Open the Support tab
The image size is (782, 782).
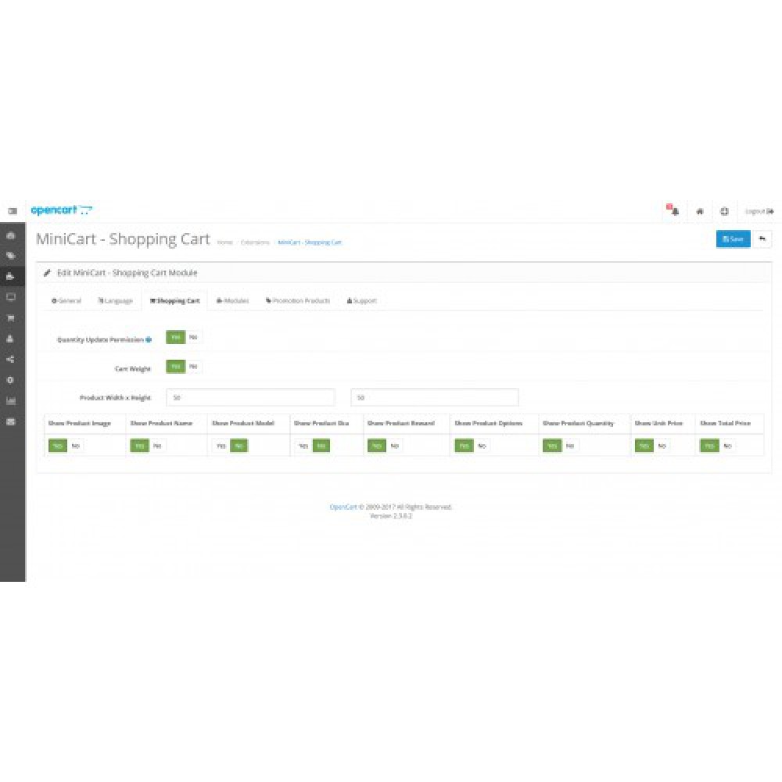[x=361, y=300]
